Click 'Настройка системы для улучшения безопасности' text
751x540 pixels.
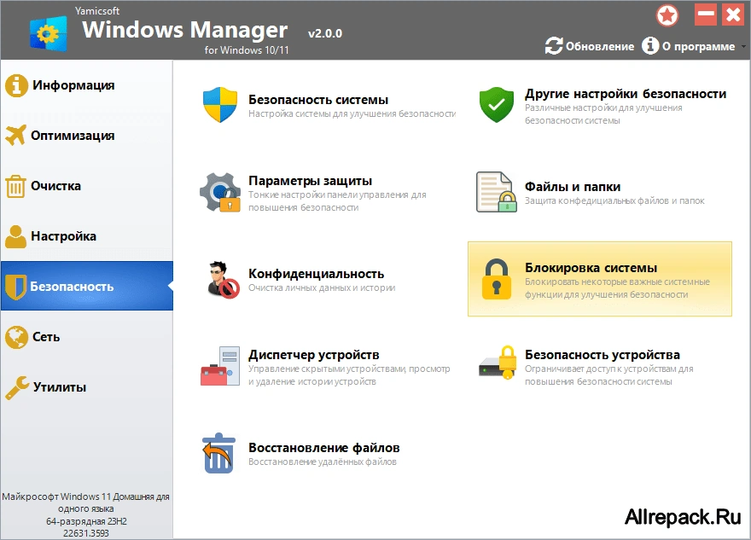pyautogui.click(x=352, y=114)
